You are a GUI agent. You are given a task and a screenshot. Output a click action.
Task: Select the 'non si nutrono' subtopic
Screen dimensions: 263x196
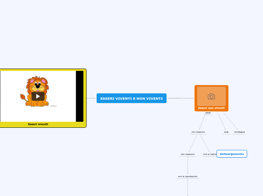tap(209, 154)
